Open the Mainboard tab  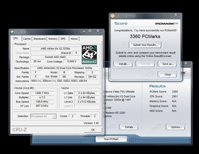click(39, 39)
